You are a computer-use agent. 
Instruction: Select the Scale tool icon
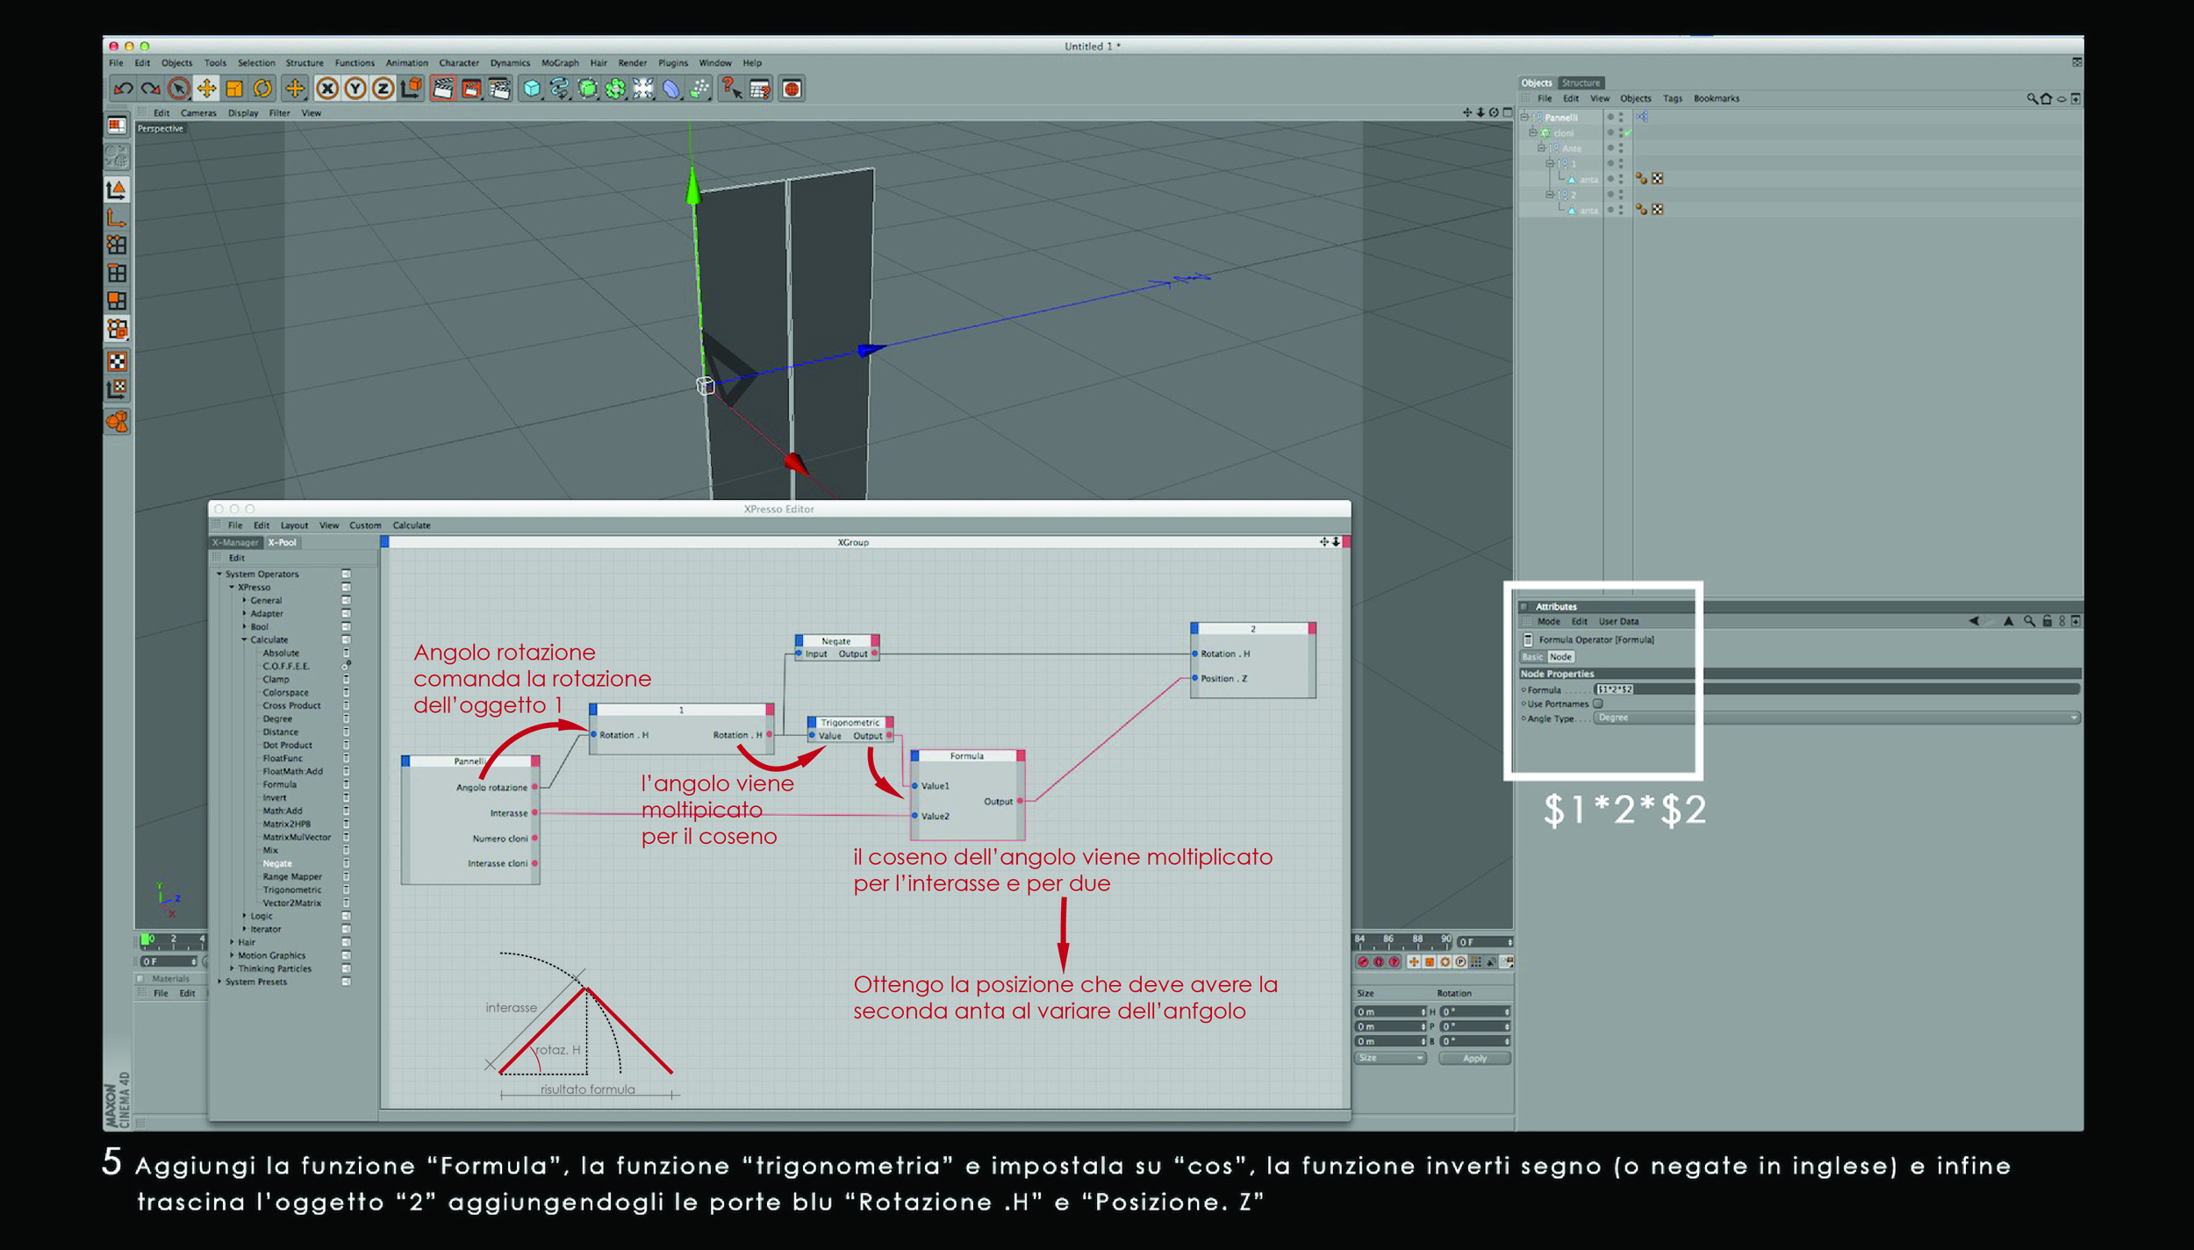234,89
